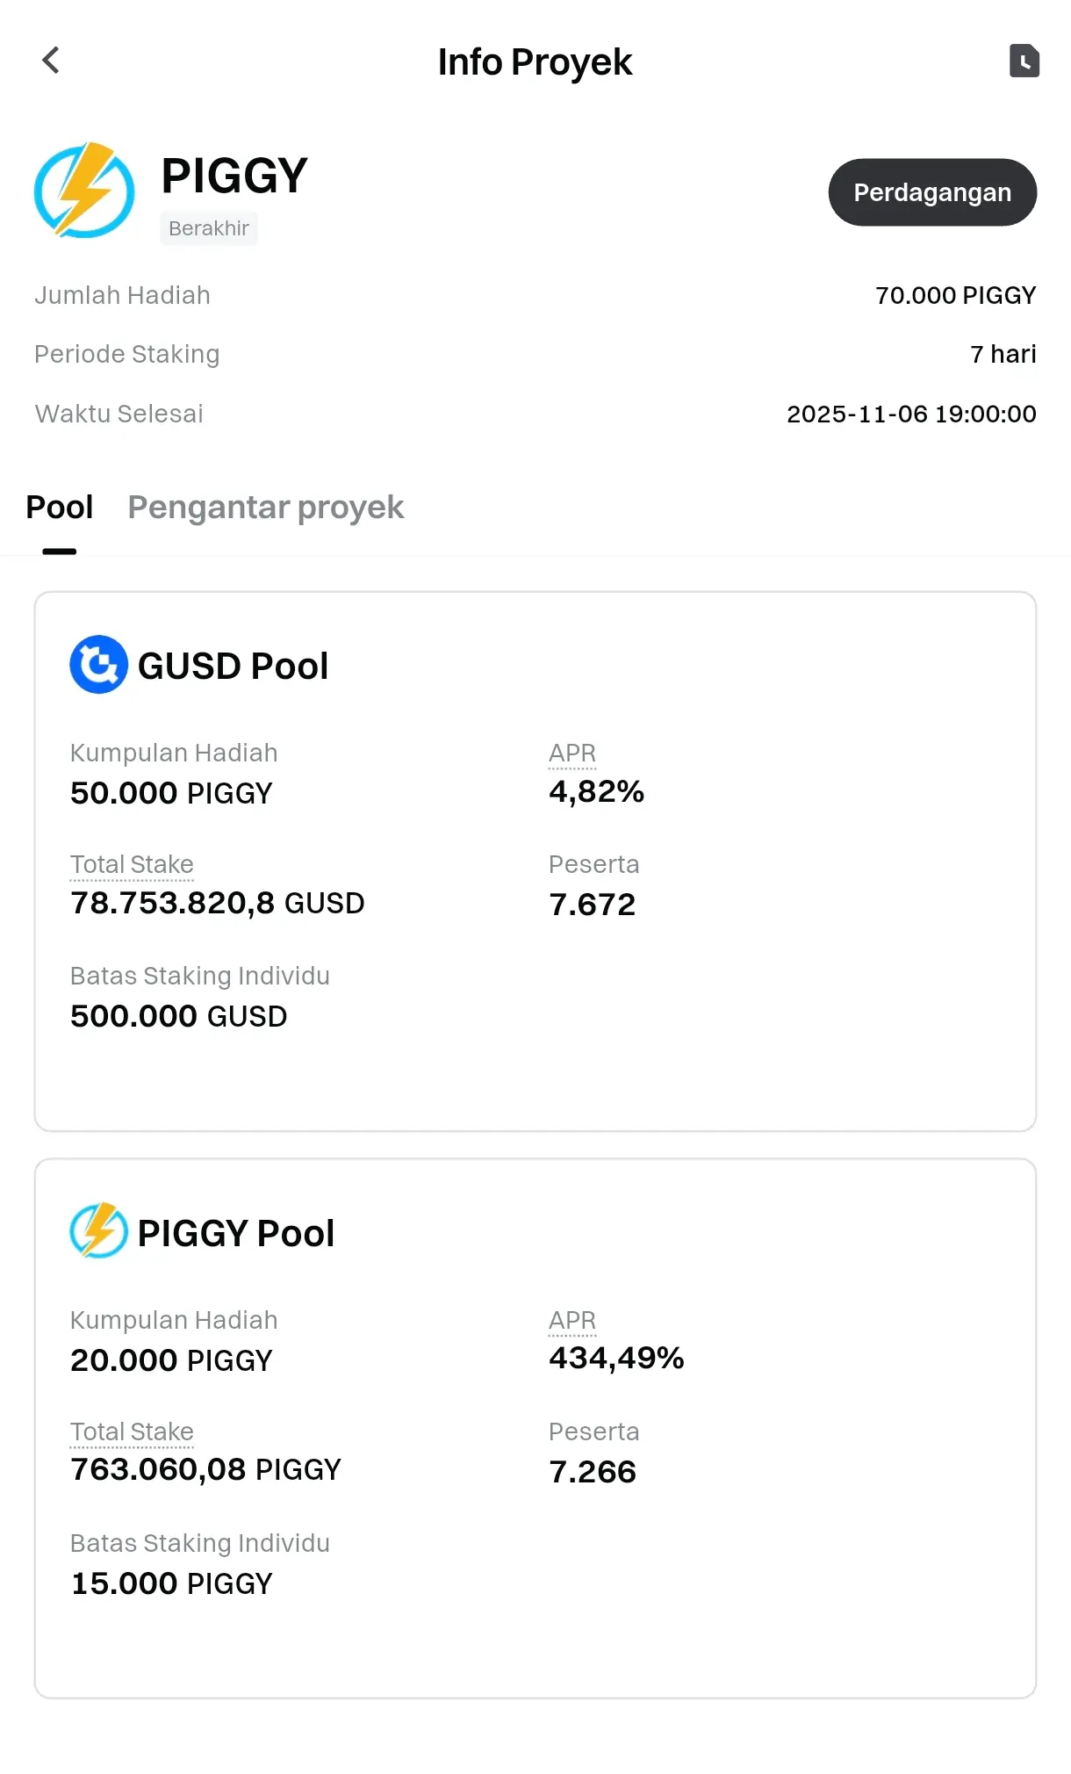Tap the 4,82% APR value

click(x=596, y=791)
